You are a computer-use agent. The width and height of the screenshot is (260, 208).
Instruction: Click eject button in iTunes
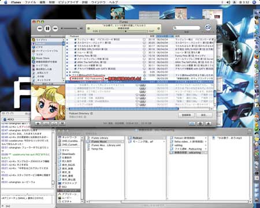(x=208, y=124)
